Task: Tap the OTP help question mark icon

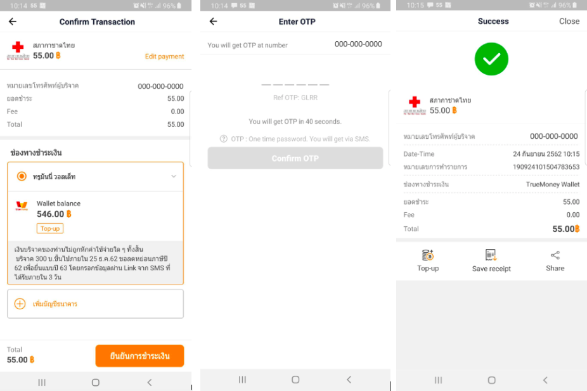Action: tap(224, 139)
